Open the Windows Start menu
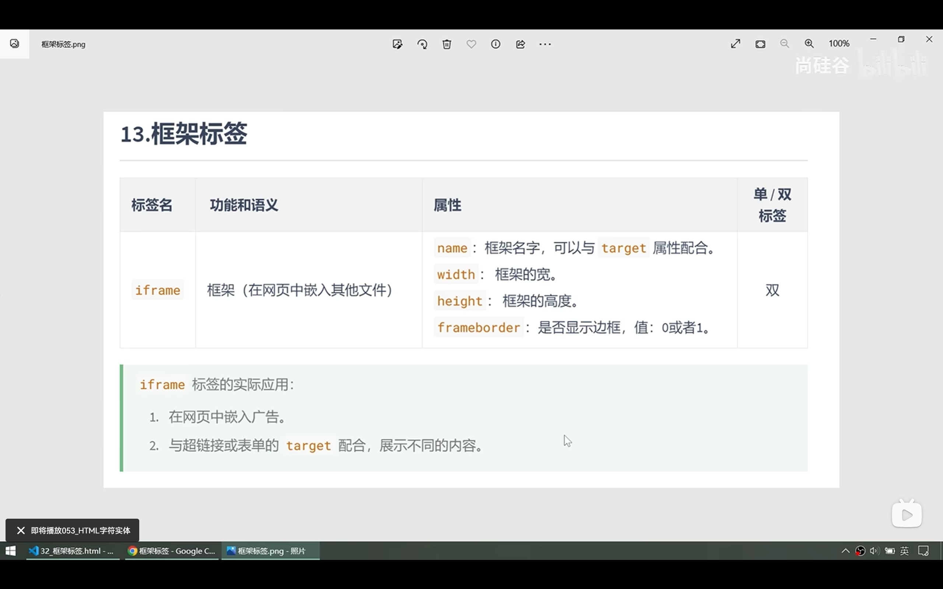 click(11, 550)
